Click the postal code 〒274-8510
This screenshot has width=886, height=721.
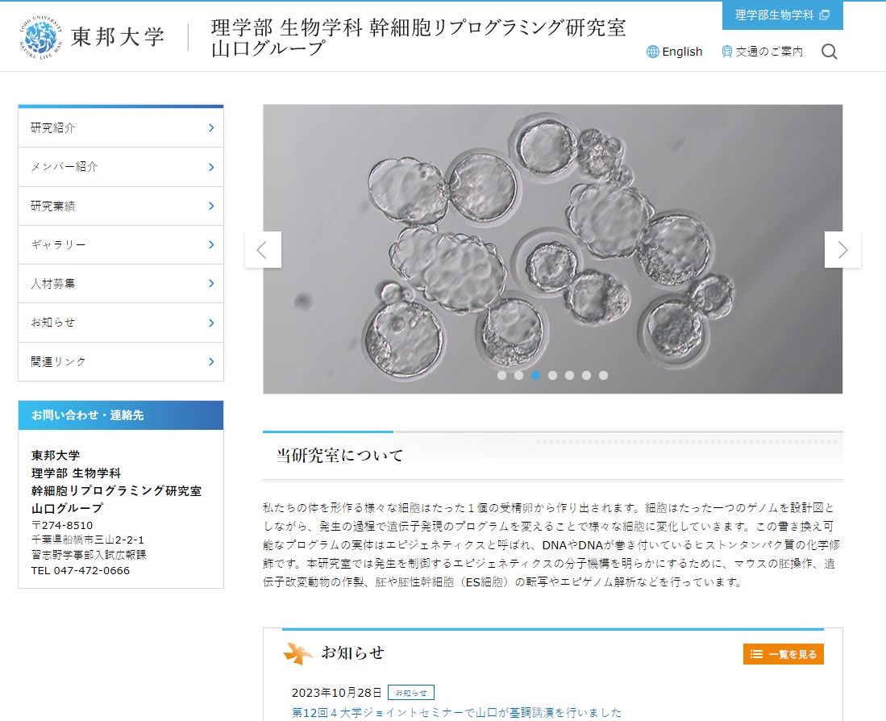pyautogui.click(x=62, y=526)
